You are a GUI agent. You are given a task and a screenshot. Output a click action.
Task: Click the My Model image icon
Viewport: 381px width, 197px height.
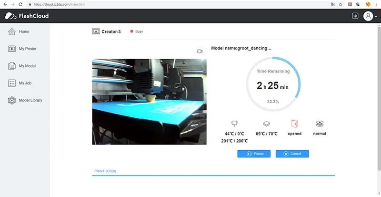pyautogui.click(x=11, y=66)
